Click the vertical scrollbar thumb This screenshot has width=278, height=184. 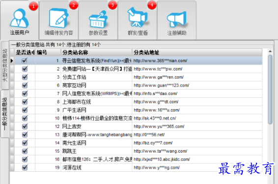click(x=270, y=90)
